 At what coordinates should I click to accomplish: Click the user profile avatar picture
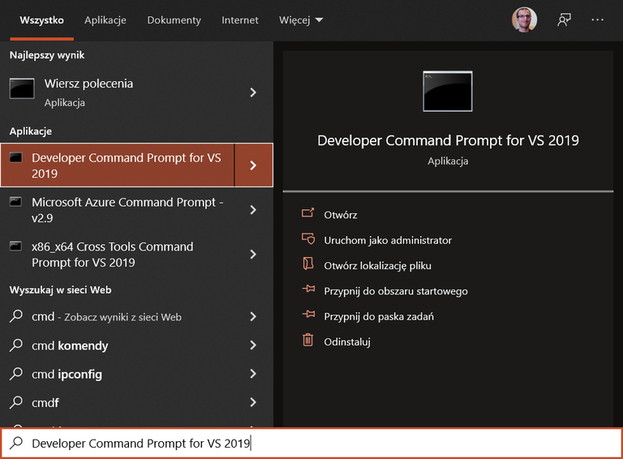click(524, 20)
